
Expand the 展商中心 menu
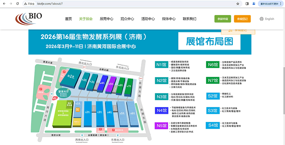click(x=106, y=19)
